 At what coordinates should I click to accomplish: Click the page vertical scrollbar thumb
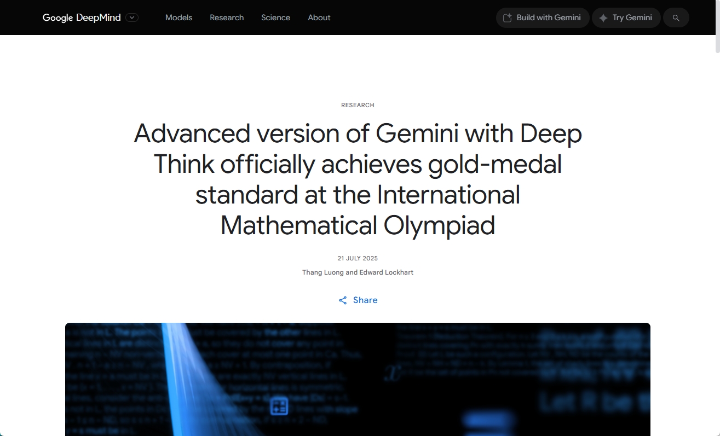coord(717,26)
